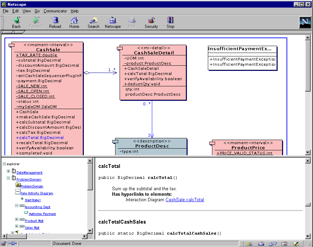Open the Sale Activity Diagram link
313x247 pixels.
point(37,193)
